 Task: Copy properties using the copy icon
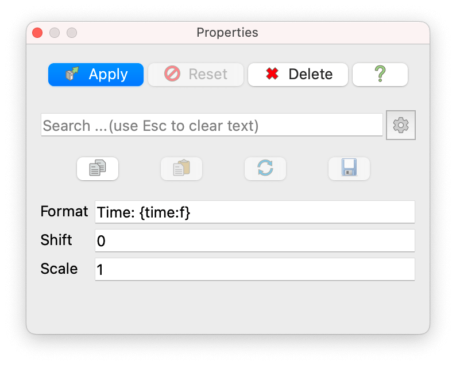point(98,168)
